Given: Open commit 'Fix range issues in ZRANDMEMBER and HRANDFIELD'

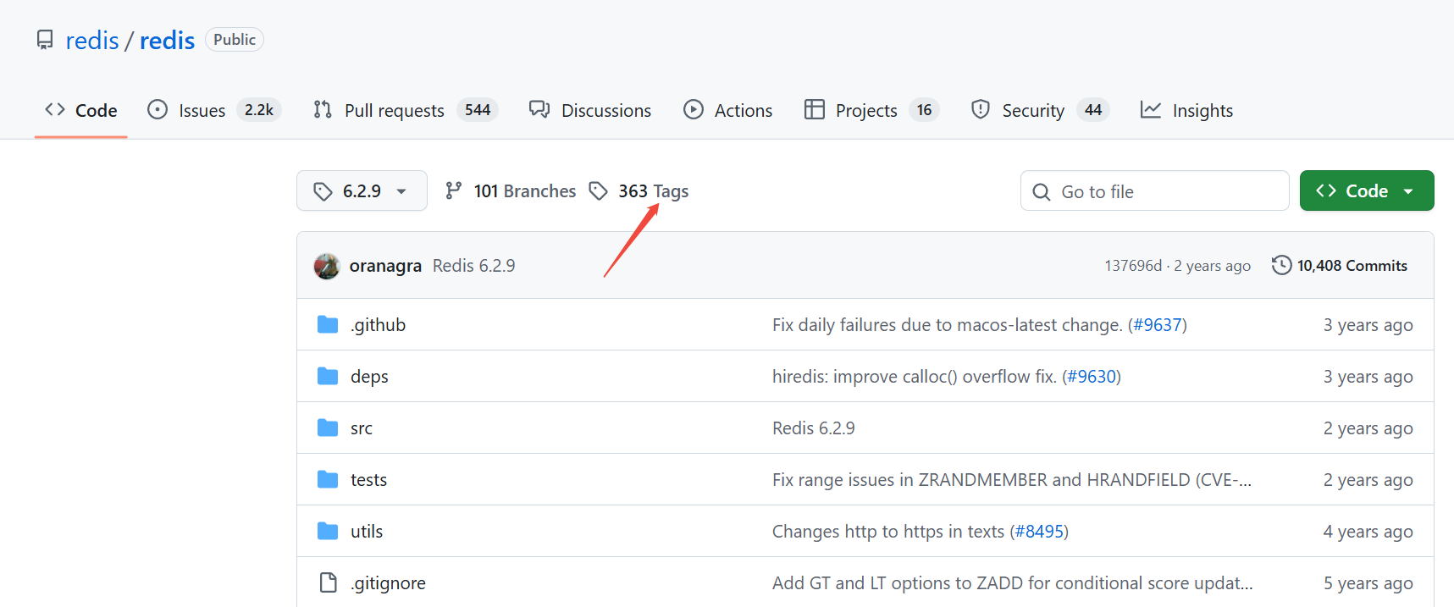Looking at the screenshot, I should (x=1012, y=480).
